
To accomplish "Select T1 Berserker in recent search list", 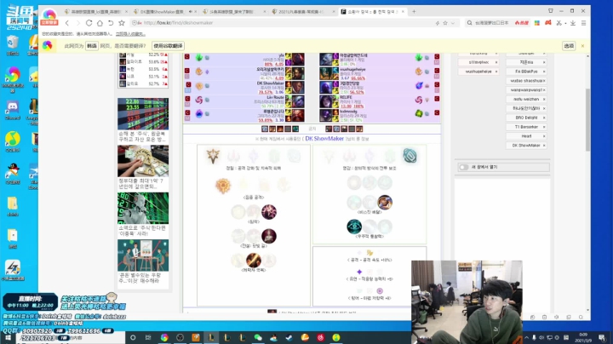I will tap(526, 127).
